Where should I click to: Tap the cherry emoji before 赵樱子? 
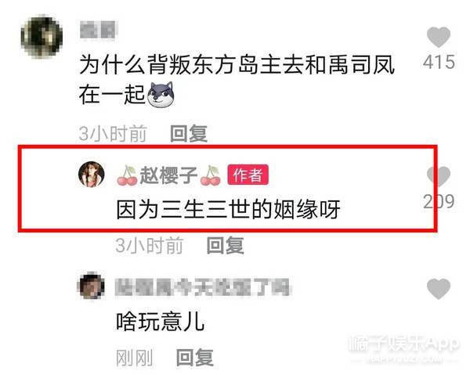coord(127,175)
